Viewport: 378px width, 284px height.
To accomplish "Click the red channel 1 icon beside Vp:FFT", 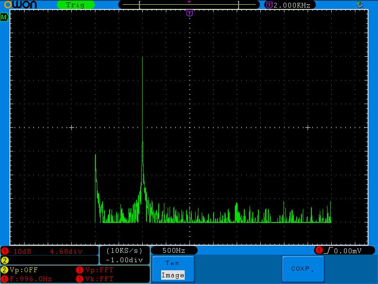I will (x=79, y=270).
